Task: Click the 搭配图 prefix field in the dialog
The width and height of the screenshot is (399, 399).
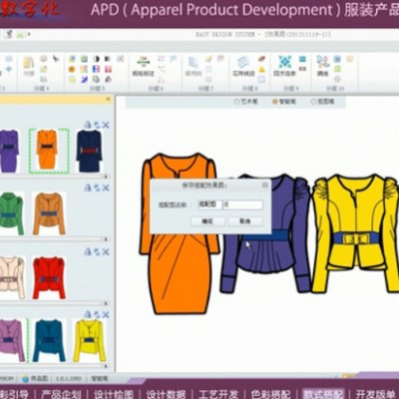Action: coord(209,204)
